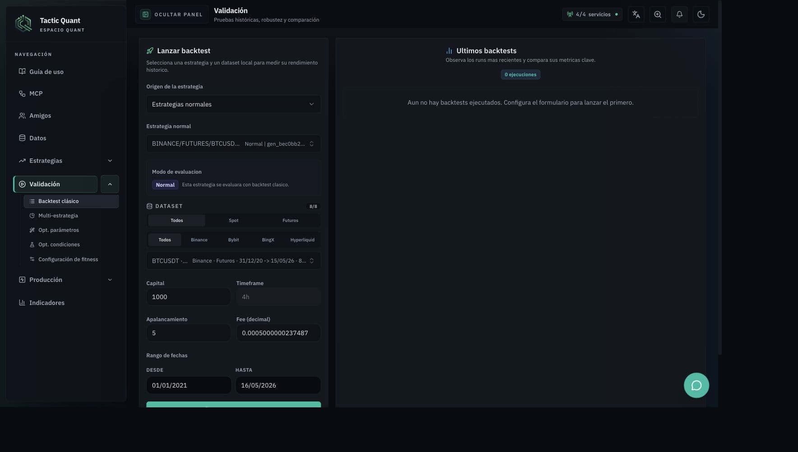Click the Desde date field
This screenshot has height=452, width=798.
pos(189,385)
